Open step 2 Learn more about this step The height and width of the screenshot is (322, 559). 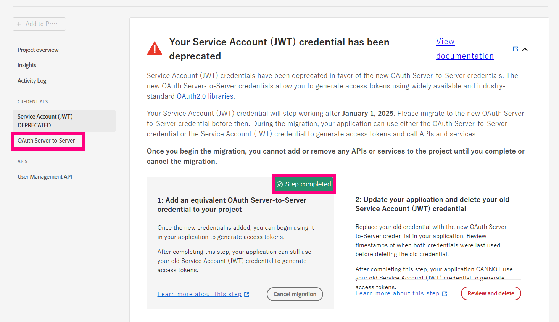[x=398, y=293]
